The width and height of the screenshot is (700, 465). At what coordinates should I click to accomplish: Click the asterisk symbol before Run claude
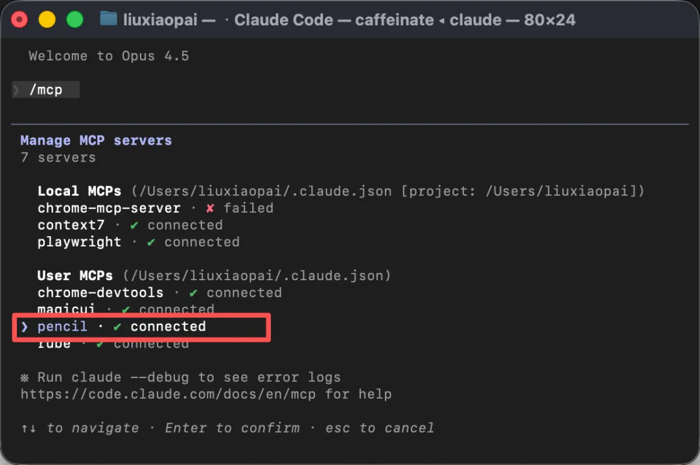click(x=25, y=378)
